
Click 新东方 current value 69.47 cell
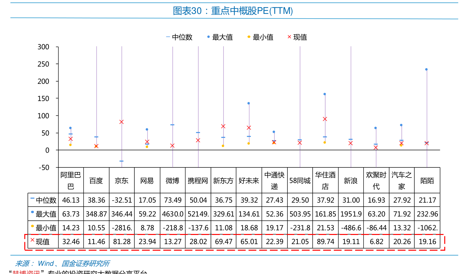click(x=224, y=242)
